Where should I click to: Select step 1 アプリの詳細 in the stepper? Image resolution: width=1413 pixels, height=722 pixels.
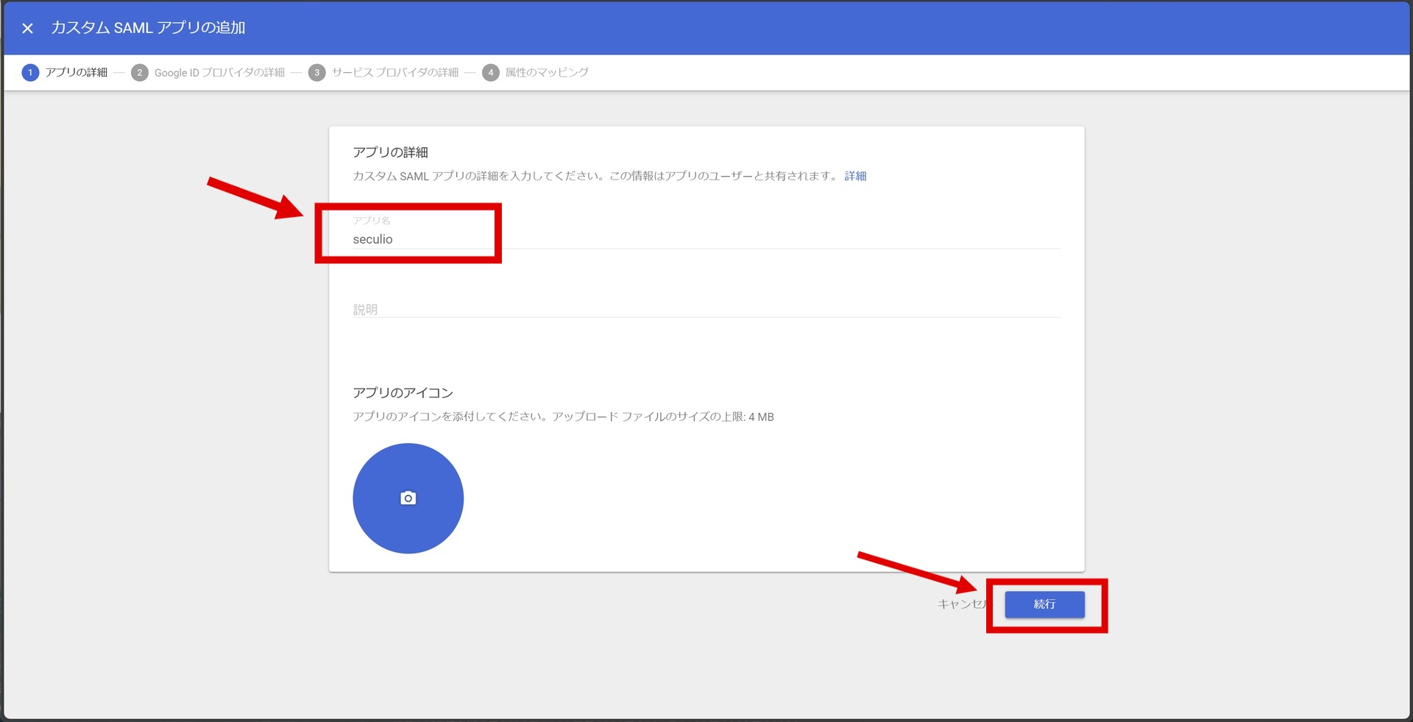pyautogui.click(x=65, y=72)
